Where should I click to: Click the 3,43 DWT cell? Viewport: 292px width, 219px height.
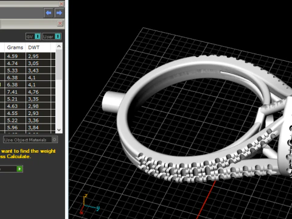38,71
